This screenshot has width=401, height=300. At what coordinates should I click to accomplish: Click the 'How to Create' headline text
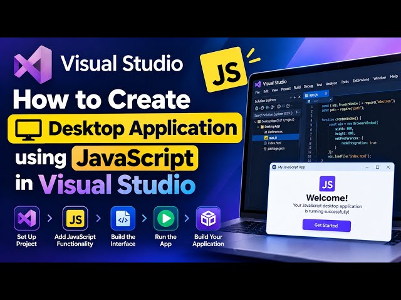coord(102,99)
